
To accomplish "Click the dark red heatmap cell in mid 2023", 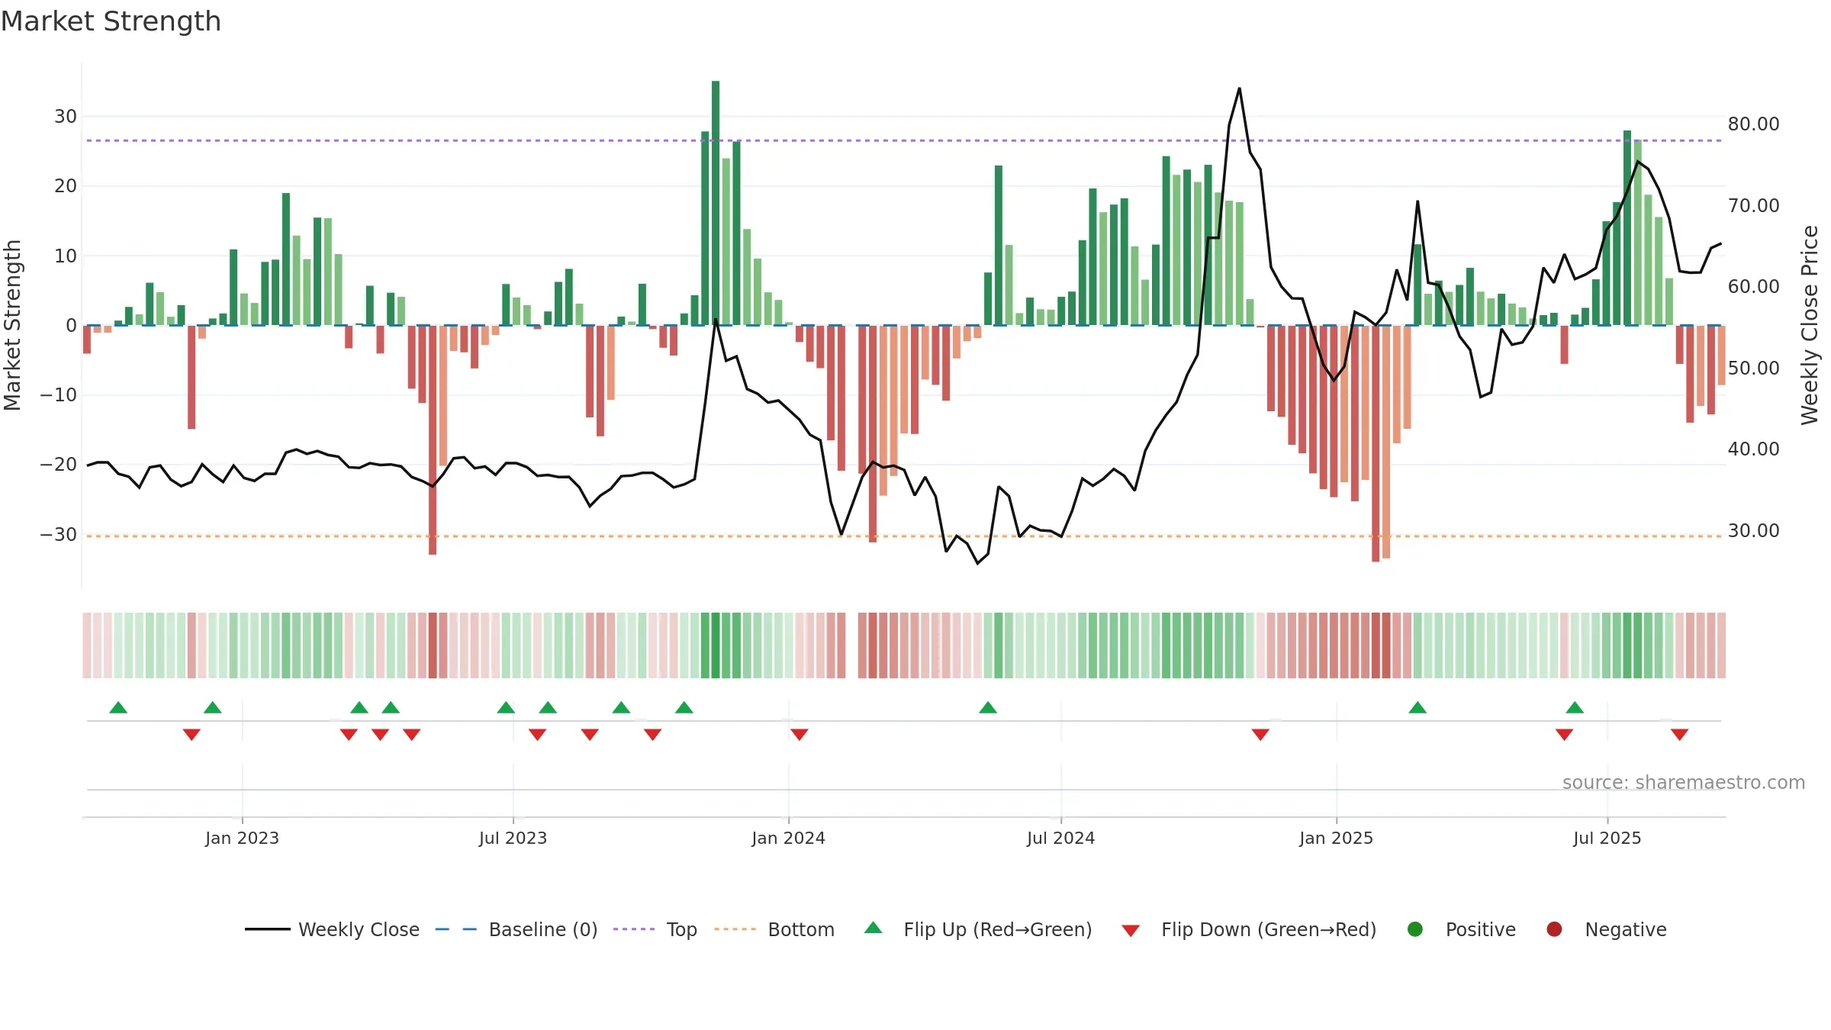I will pyautogui.click(x=433, y=645).
